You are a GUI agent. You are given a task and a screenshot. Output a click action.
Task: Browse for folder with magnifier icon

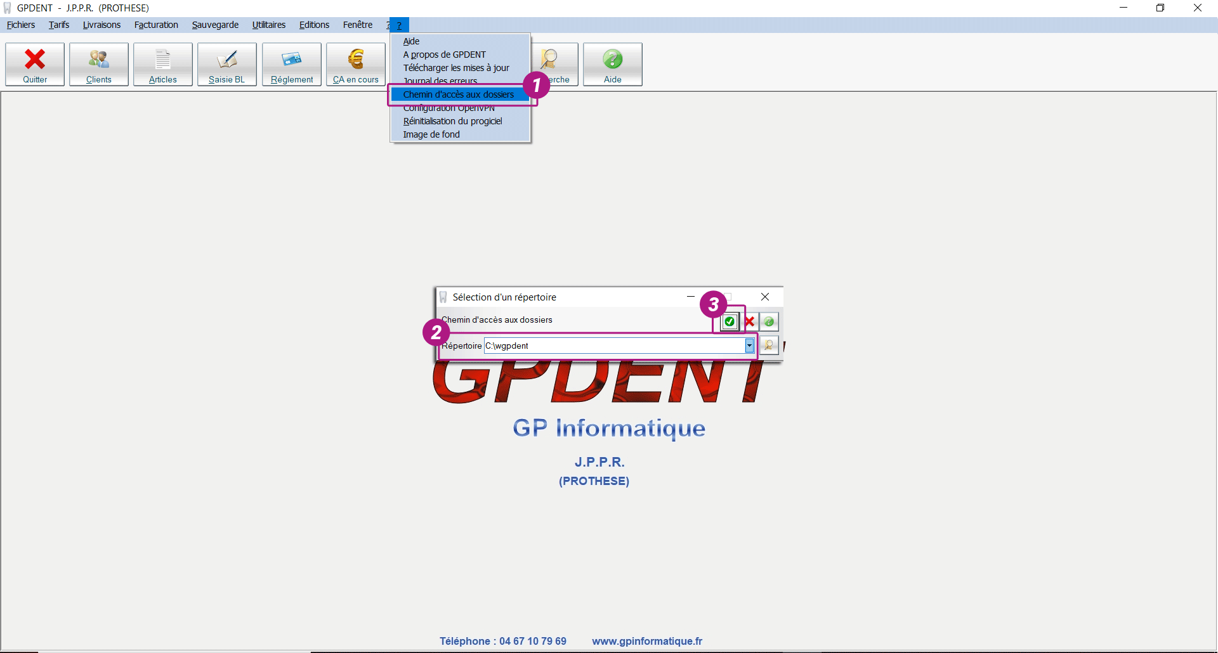[x=769, y=346]
